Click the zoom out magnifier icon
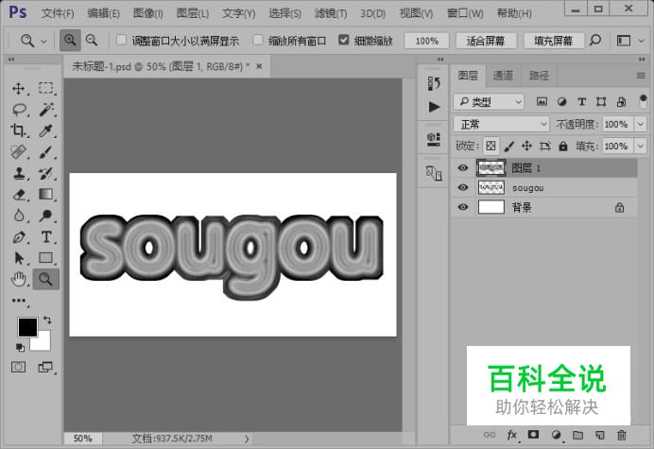This screenshot has width=654, height=449. (x=92, y=41)
